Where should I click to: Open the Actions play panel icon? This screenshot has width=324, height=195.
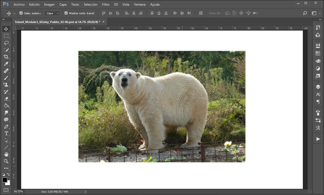click(x=318, y=139)
